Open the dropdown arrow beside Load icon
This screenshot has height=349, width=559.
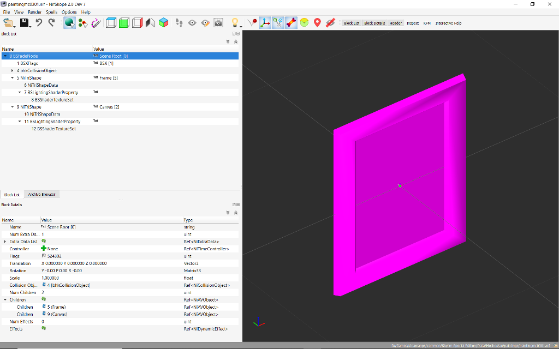coord(15,27)
